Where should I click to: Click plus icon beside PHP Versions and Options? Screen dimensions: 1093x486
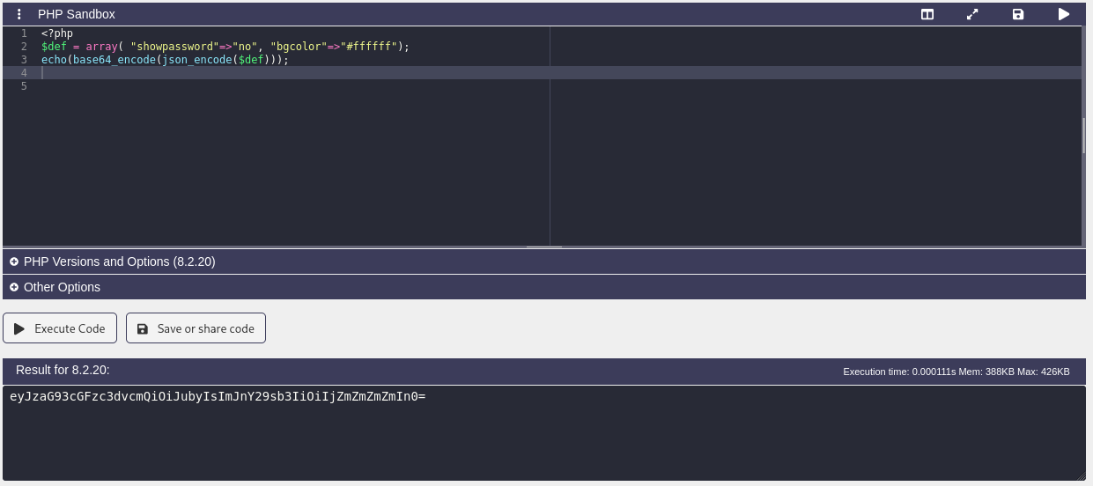[14, 261]
